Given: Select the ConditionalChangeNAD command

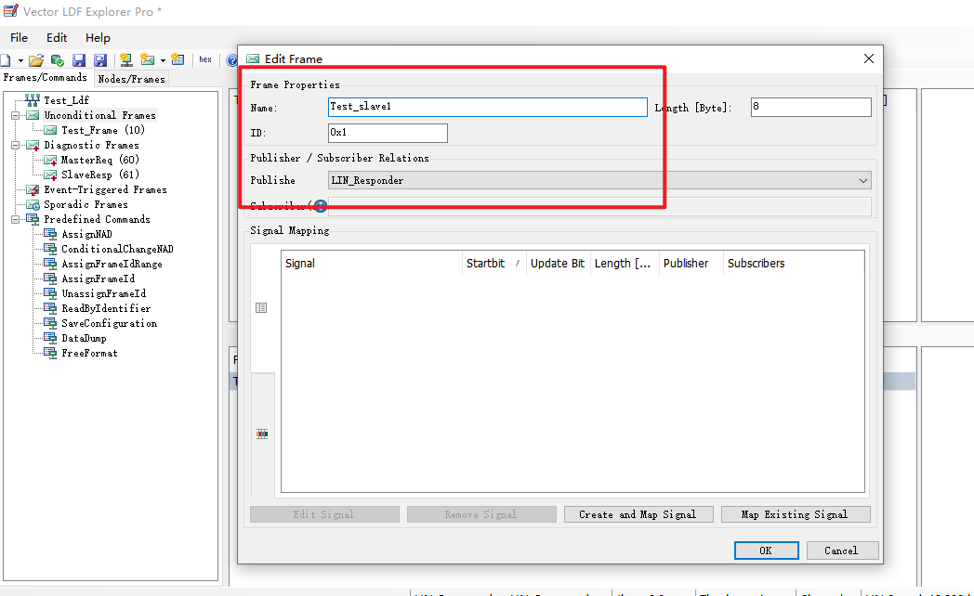Looking at the screenshot, I should click(x=117, y=250).
